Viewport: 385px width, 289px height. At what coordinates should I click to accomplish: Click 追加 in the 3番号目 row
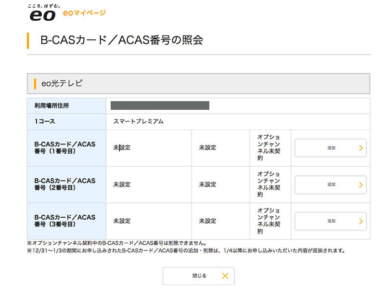click(331, 221)
